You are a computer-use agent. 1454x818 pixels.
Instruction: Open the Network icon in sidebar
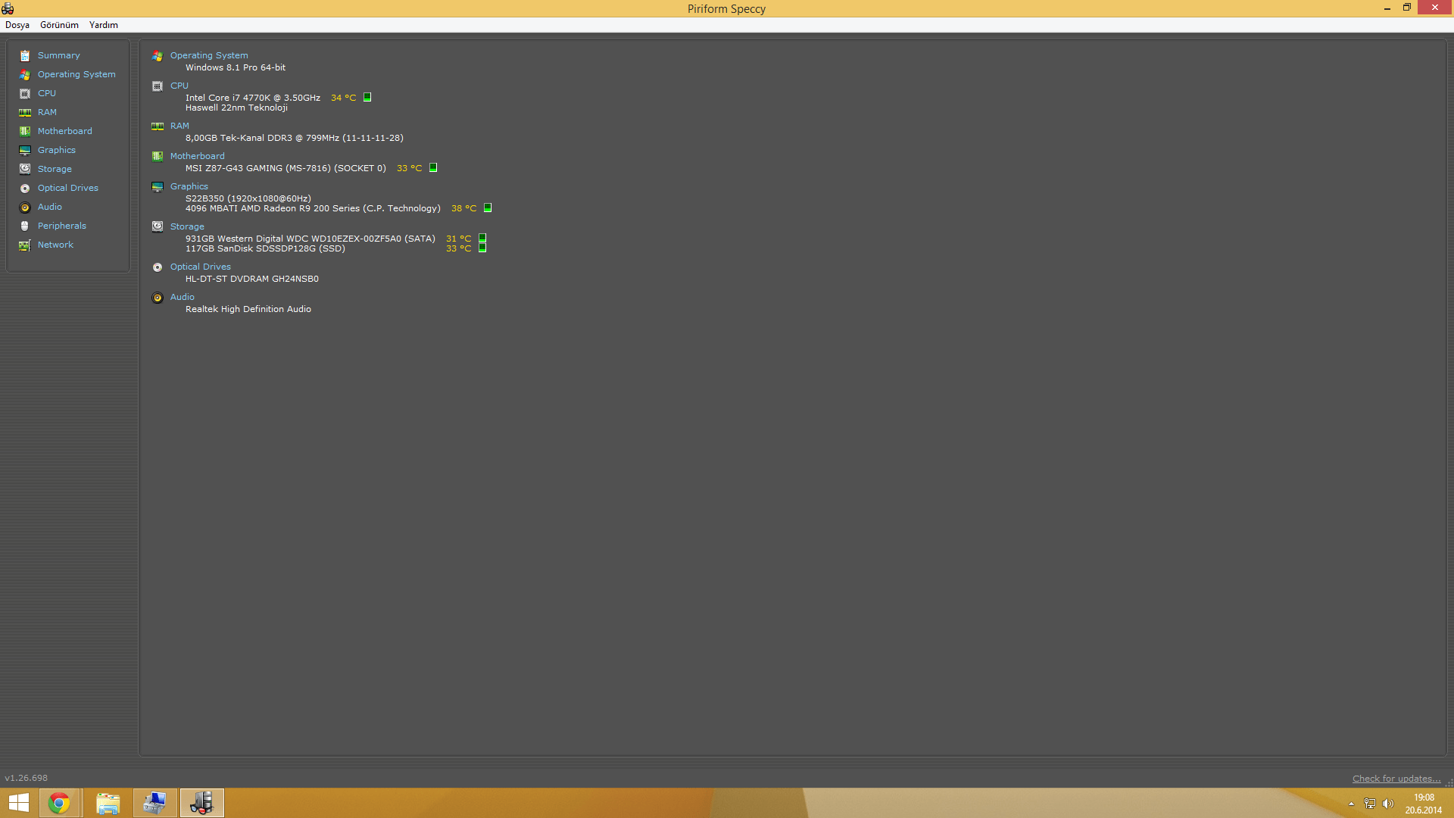tap(25, 245)
